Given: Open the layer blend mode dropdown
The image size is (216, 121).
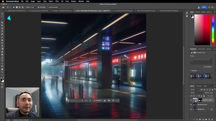Looking at the screenshot, I should (197, 93).
